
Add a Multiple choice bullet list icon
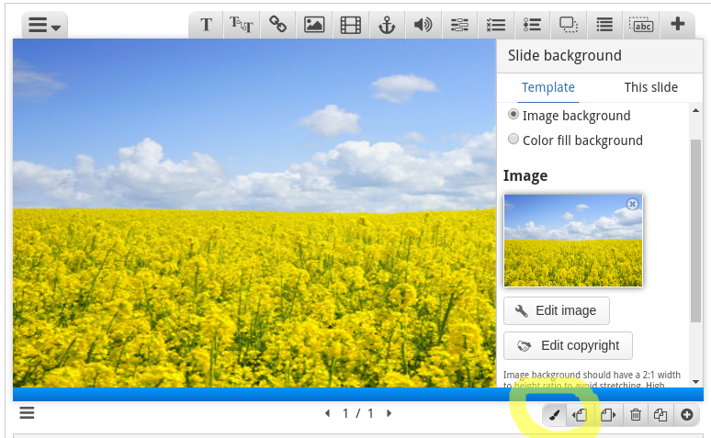(532, 25)
